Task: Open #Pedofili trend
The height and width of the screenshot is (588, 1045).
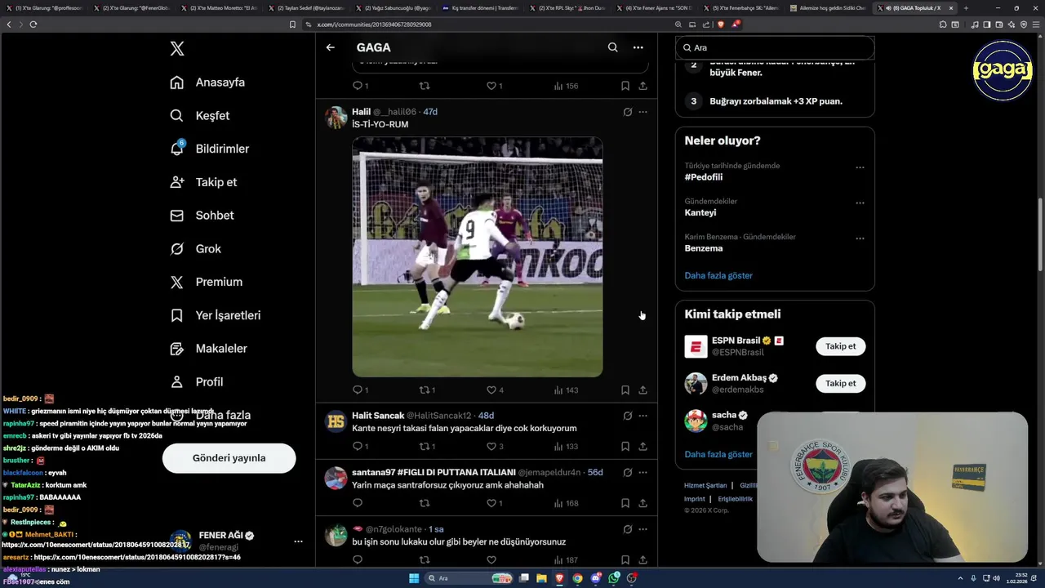Action: 704,177
